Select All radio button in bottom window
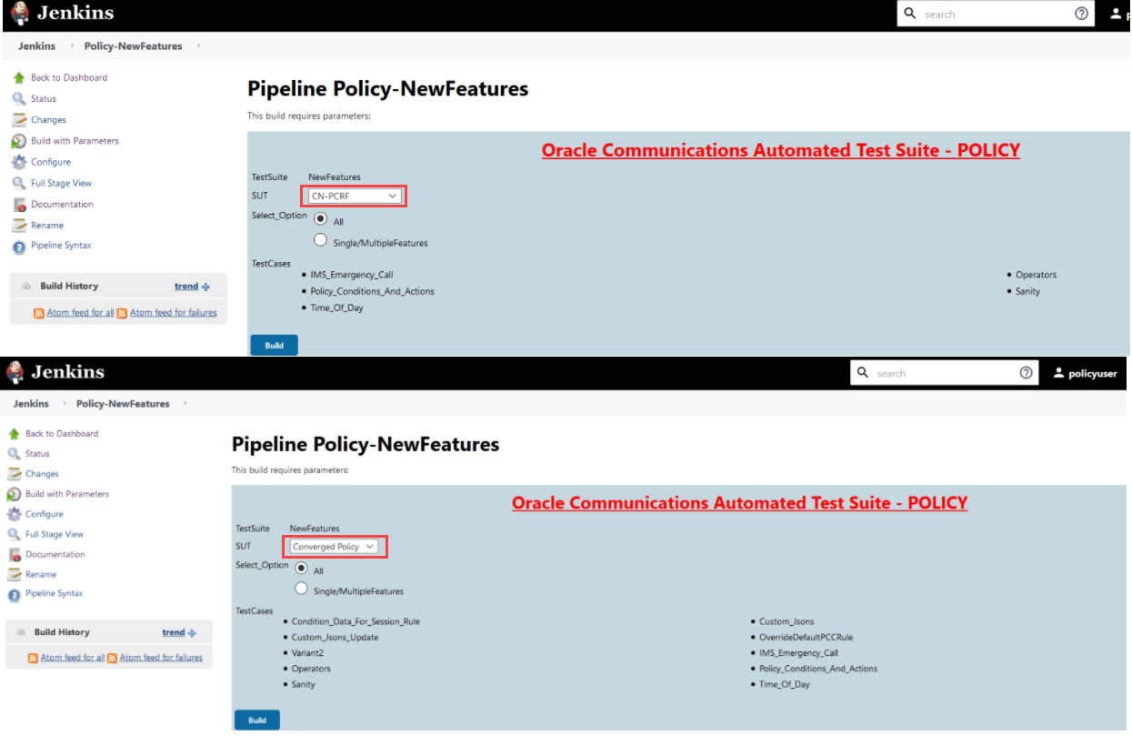 coord(301,569)
